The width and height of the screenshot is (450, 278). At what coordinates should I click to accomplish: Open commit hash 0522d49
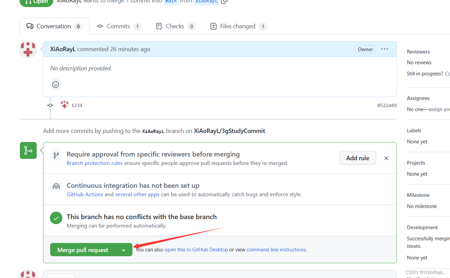click(x=387, y=105)
